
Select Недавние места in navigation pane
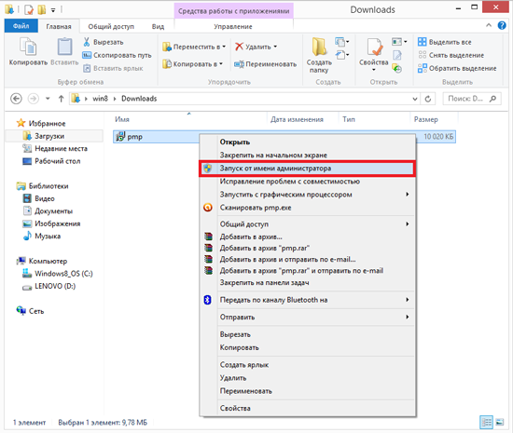(55, 149)
